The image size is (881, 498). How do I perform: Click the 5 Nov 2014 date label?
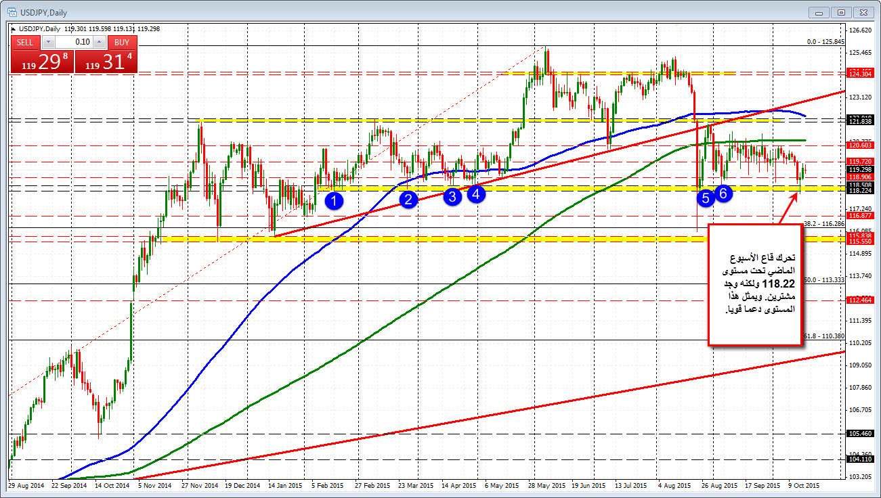[155, 486]
